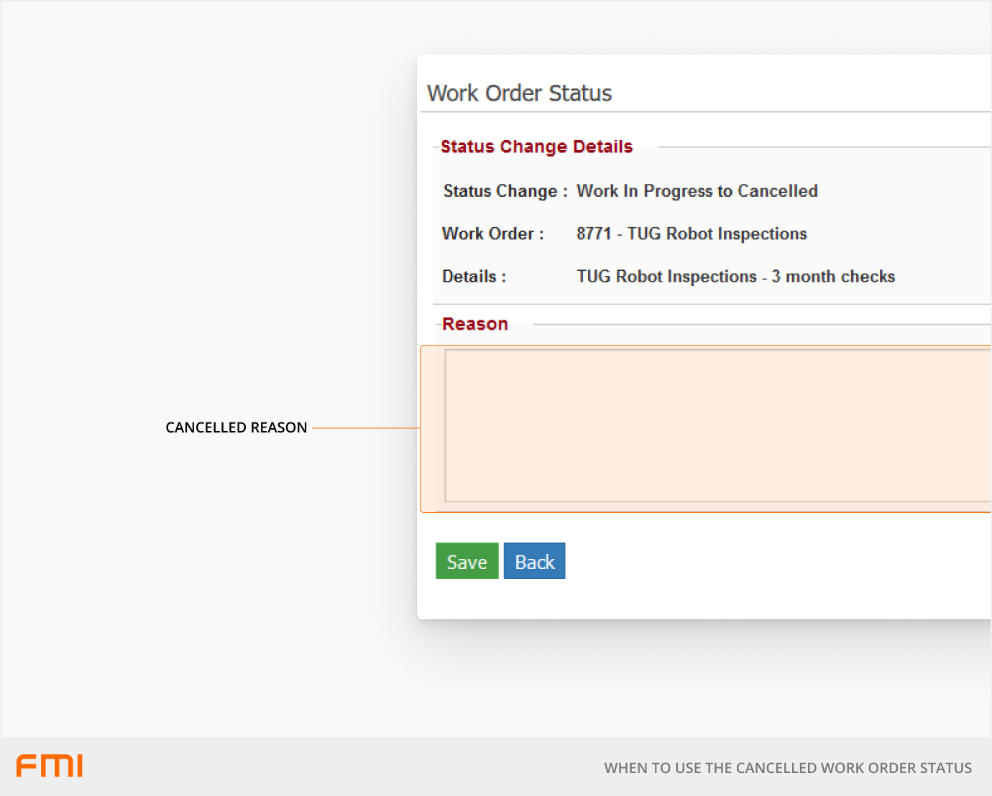Select the Work In Progress to Cancelled text
This screenshot has width=992, height=796.
(697, 191)
